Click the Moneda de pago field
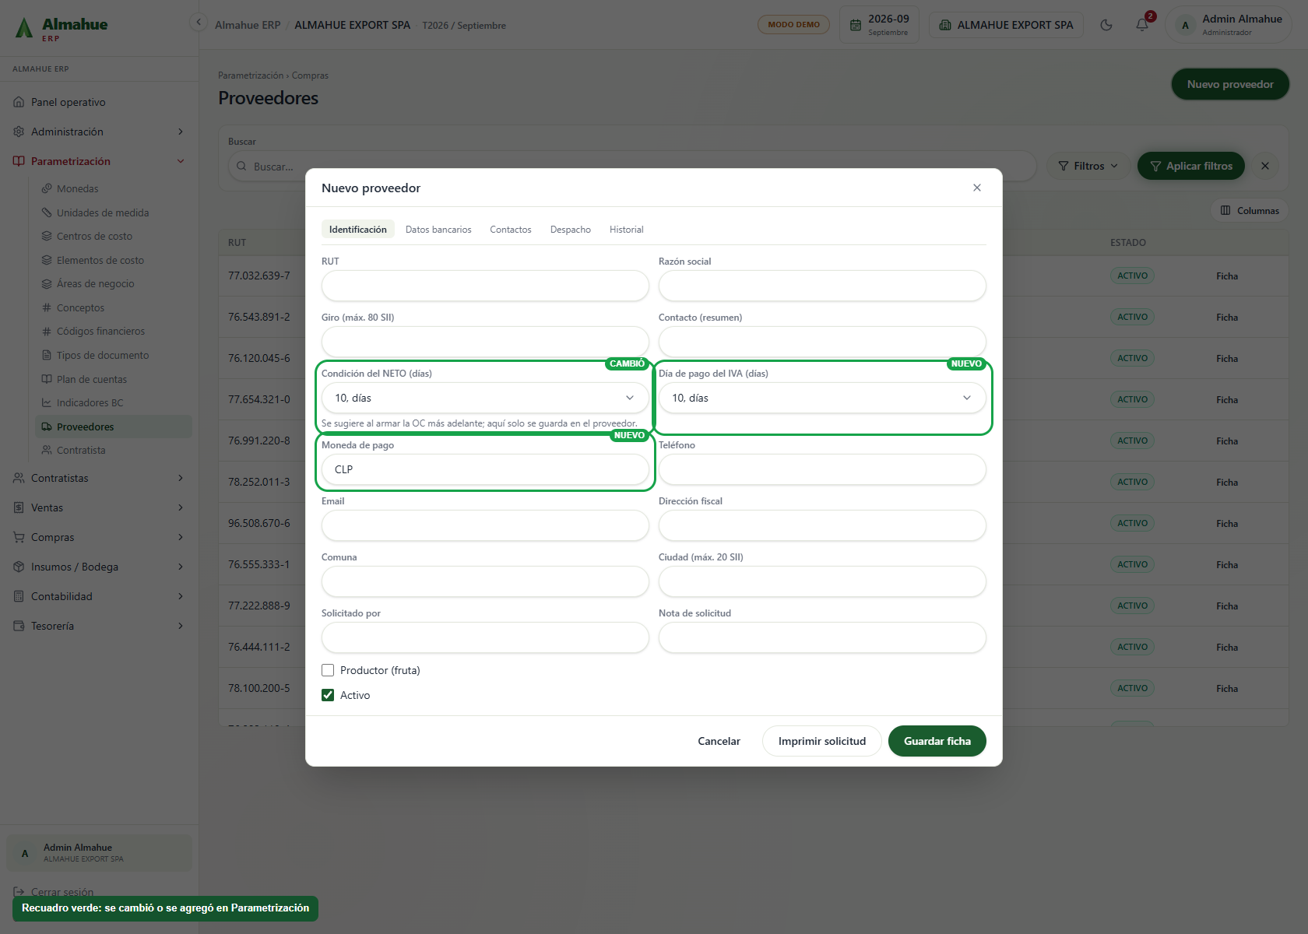 (485, 469)
